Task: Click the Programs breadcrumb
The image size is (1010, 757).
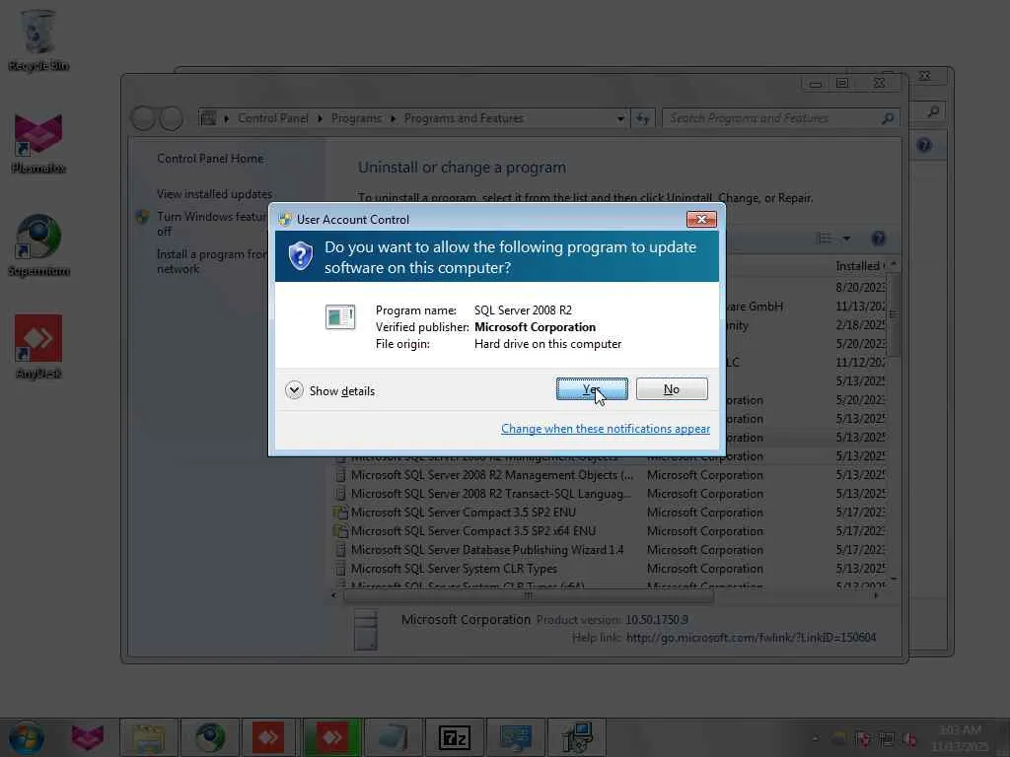Action: pyautogui.click(x=356, y=118)
